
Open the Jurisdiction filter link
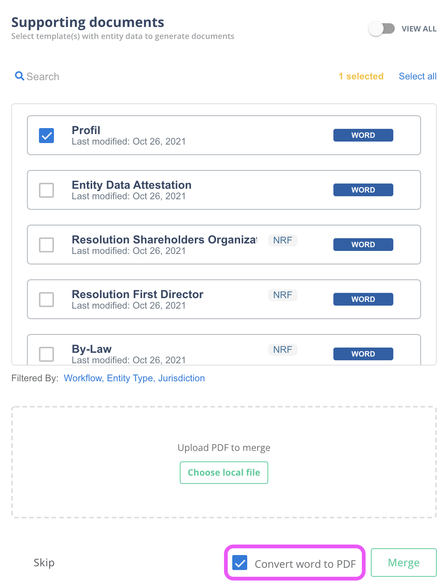[x=181, y=378]
